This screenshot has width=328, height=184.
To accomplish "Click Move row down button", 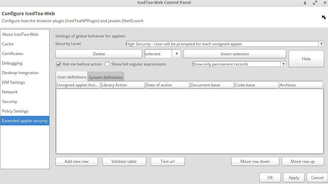I will [255, 161].
